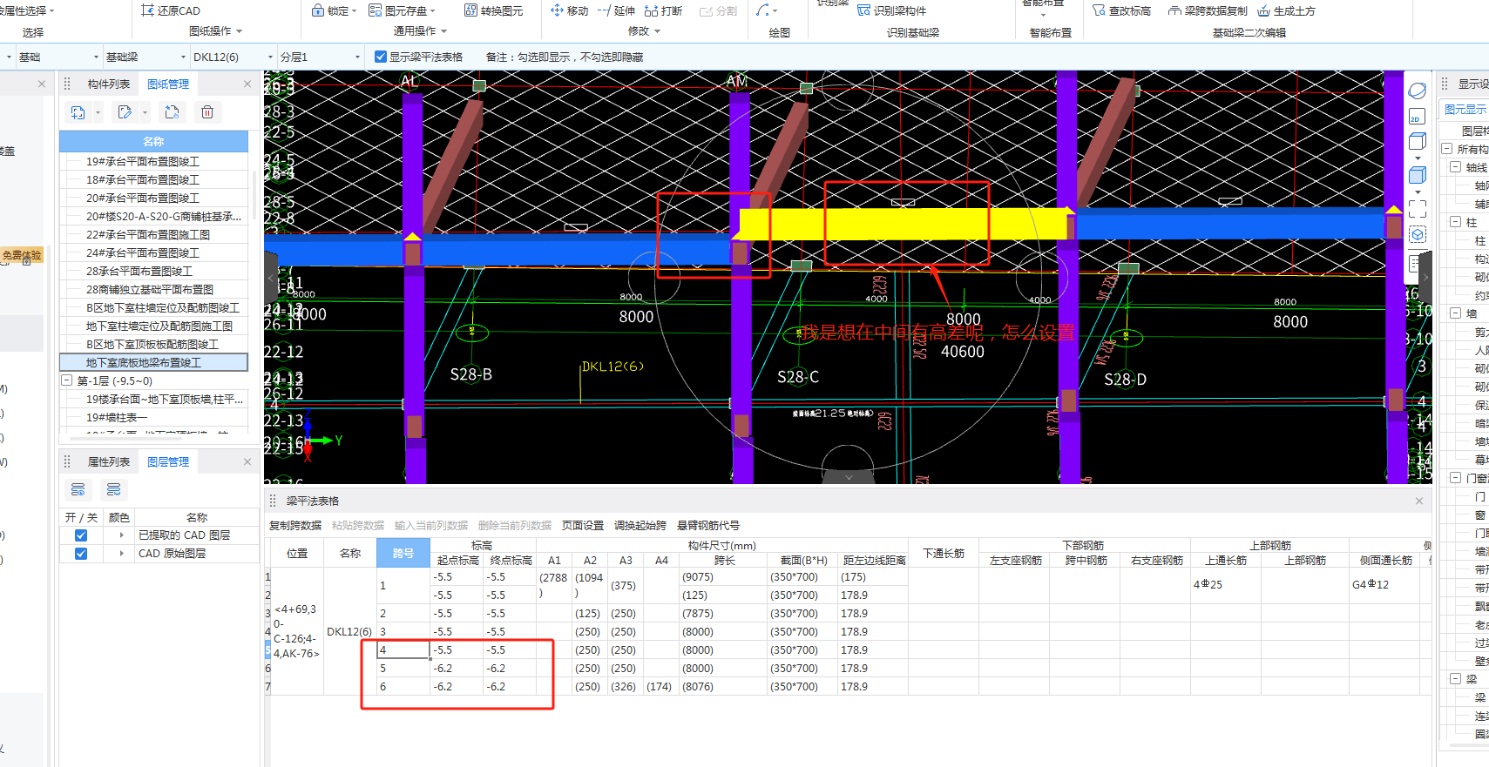1489x767 pixels.
Task: Click the 生成土方 generate earthwork tool
Action: 1286,10
